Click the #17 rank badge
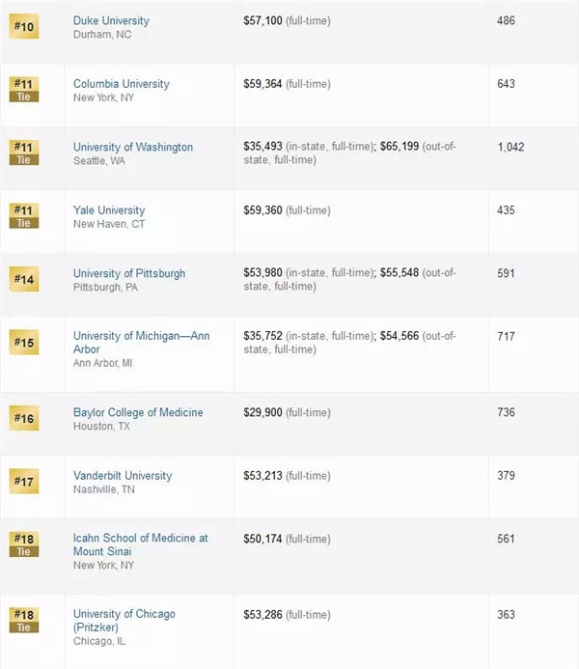Screen dimensions: 579x669 point(24,481)
